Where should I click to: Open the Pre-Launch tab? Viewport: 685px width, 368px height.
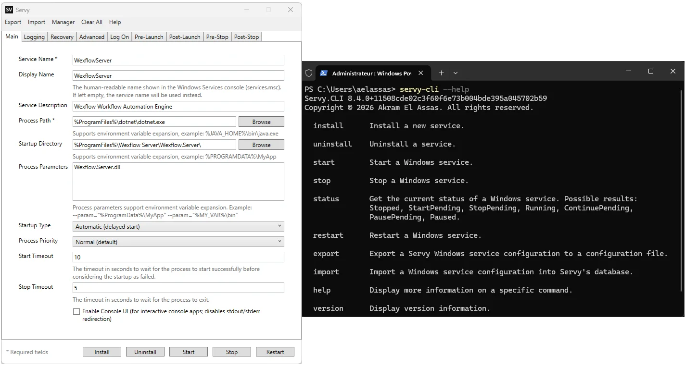149,37
